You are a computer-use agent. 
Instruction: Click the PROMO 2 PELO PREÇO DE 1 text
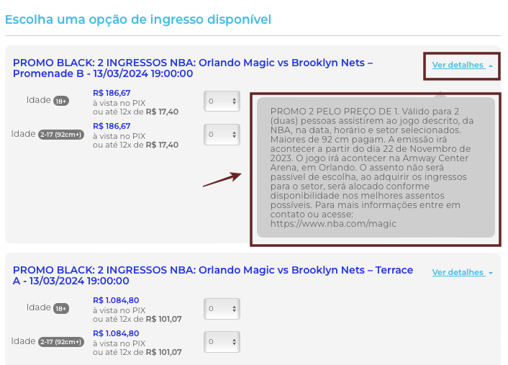click(335, 112)
